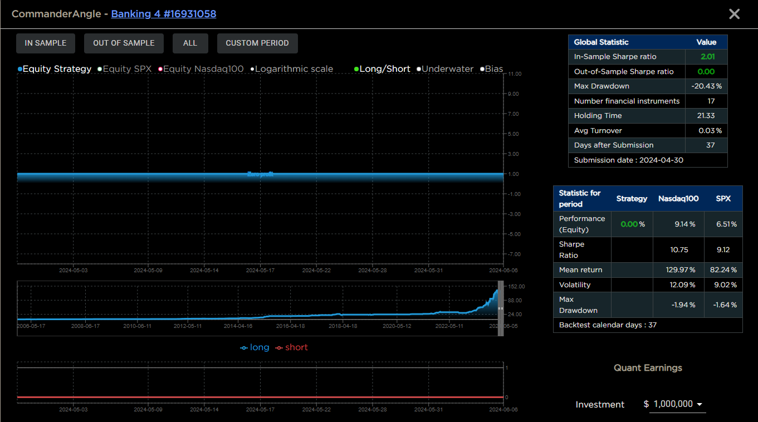Viewport: 758px width, 422px height.
Task: Click the Zero profit label on chart
Action: tap(260, 174)
